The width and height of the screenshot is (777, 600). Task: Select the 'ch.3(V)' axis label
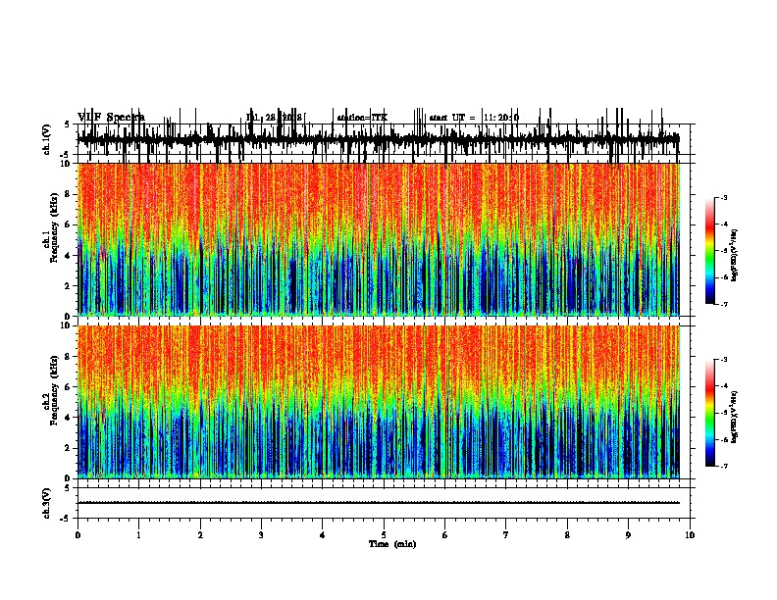tap(46, 503)
